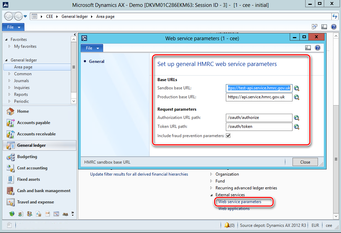Click dialog help question mark icon

(318, 48)
